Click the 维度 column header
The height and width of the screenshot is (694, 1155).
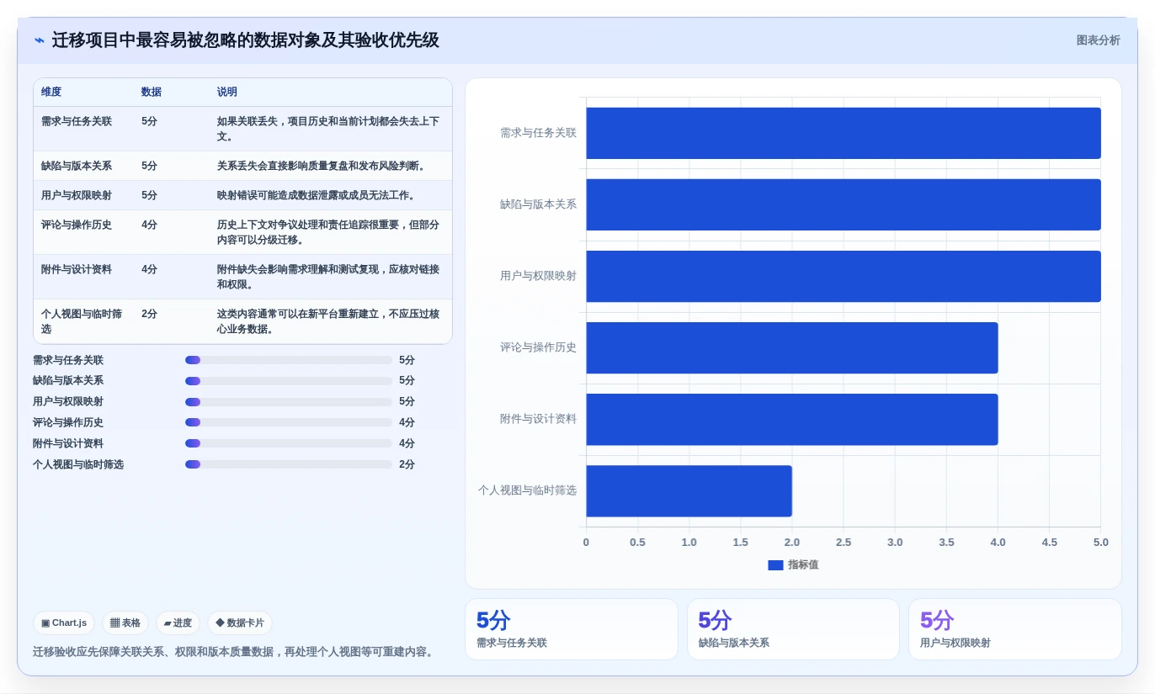tap(51, 93)
